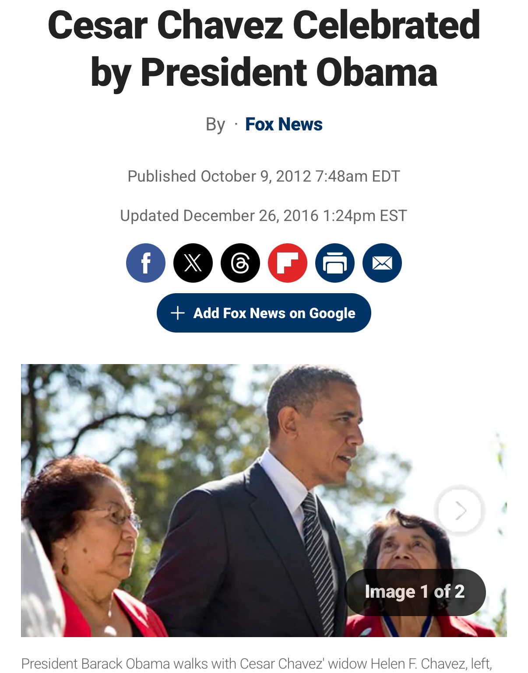Click the photo caption about Helen F. Chavez

pyautogui.click(x=257, y=664)
